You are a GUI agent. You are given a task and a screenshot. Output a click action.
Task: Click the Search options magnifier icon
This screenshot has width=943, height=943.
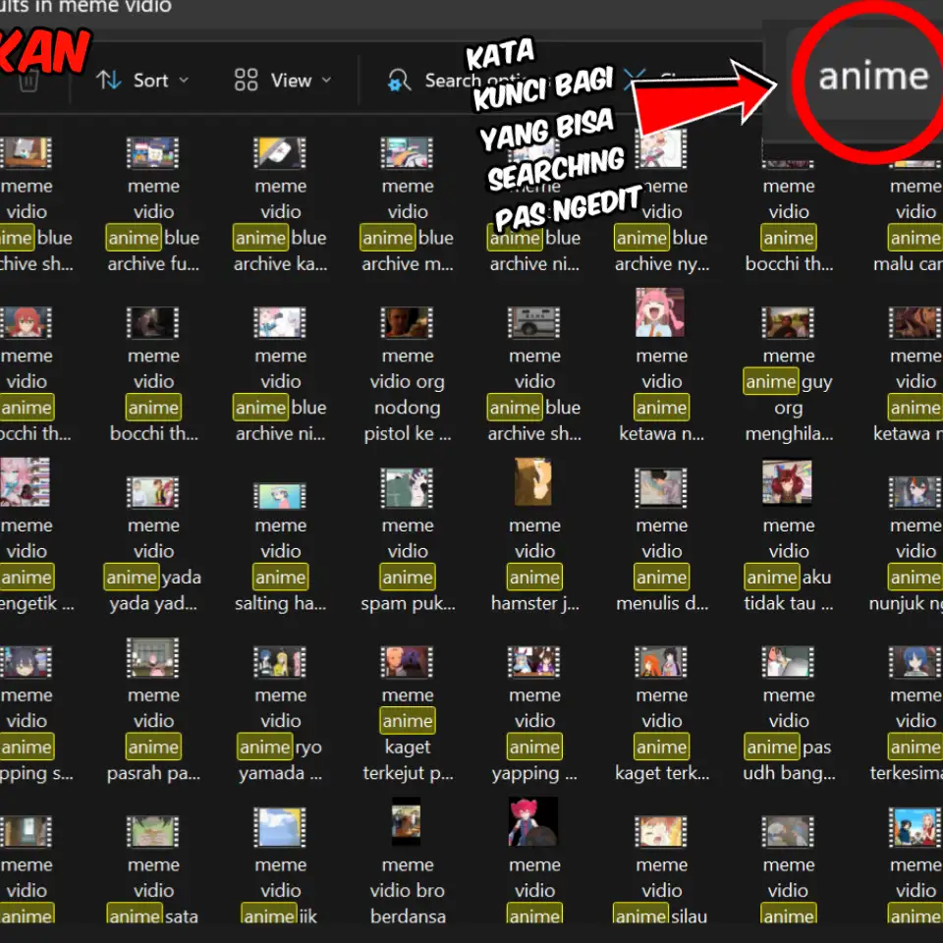399,80
